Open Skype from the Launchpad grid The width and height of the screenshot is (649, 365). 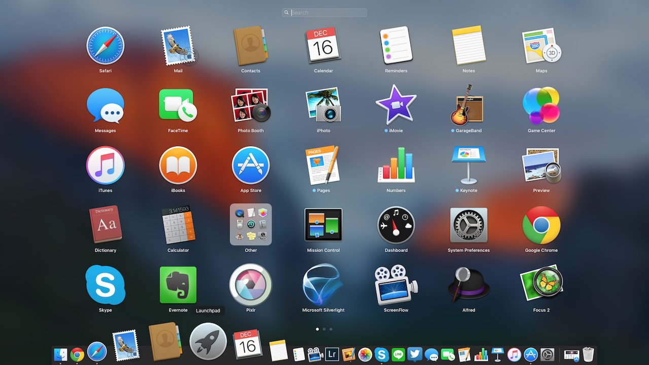click(105, 284)
